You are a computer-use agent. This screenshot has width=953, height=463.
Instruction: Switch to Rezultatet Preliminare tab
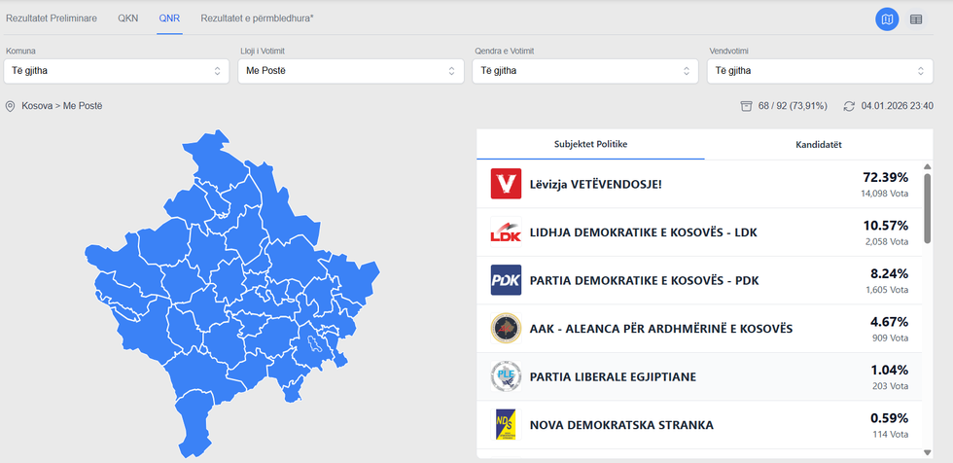[x=52, y=18]
